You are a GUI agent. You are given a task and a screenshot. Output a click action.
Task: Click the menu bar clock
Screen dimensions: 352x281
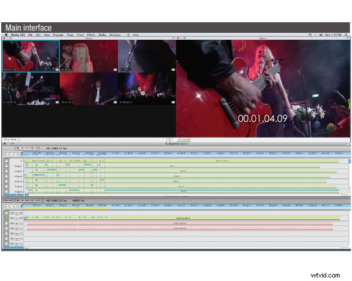[x=333, y=35]
